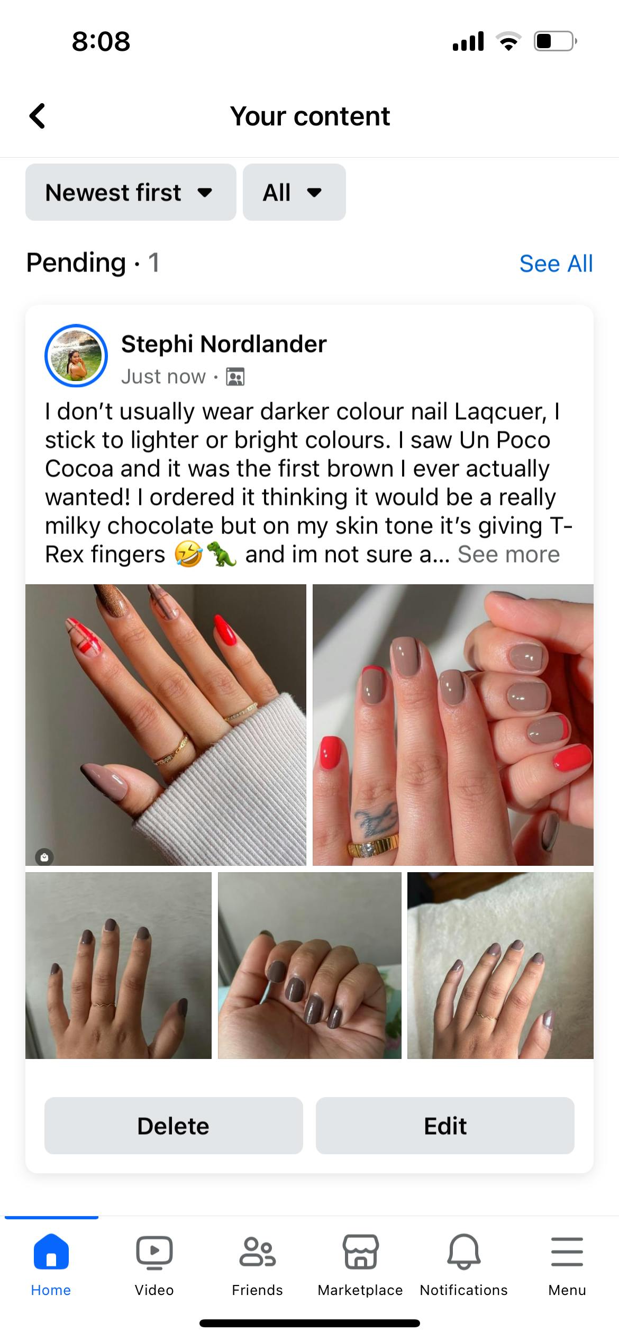Tap the Edit button on the post
The height and width of the screenshot is (1340, 619).
tap(445, 1126)
